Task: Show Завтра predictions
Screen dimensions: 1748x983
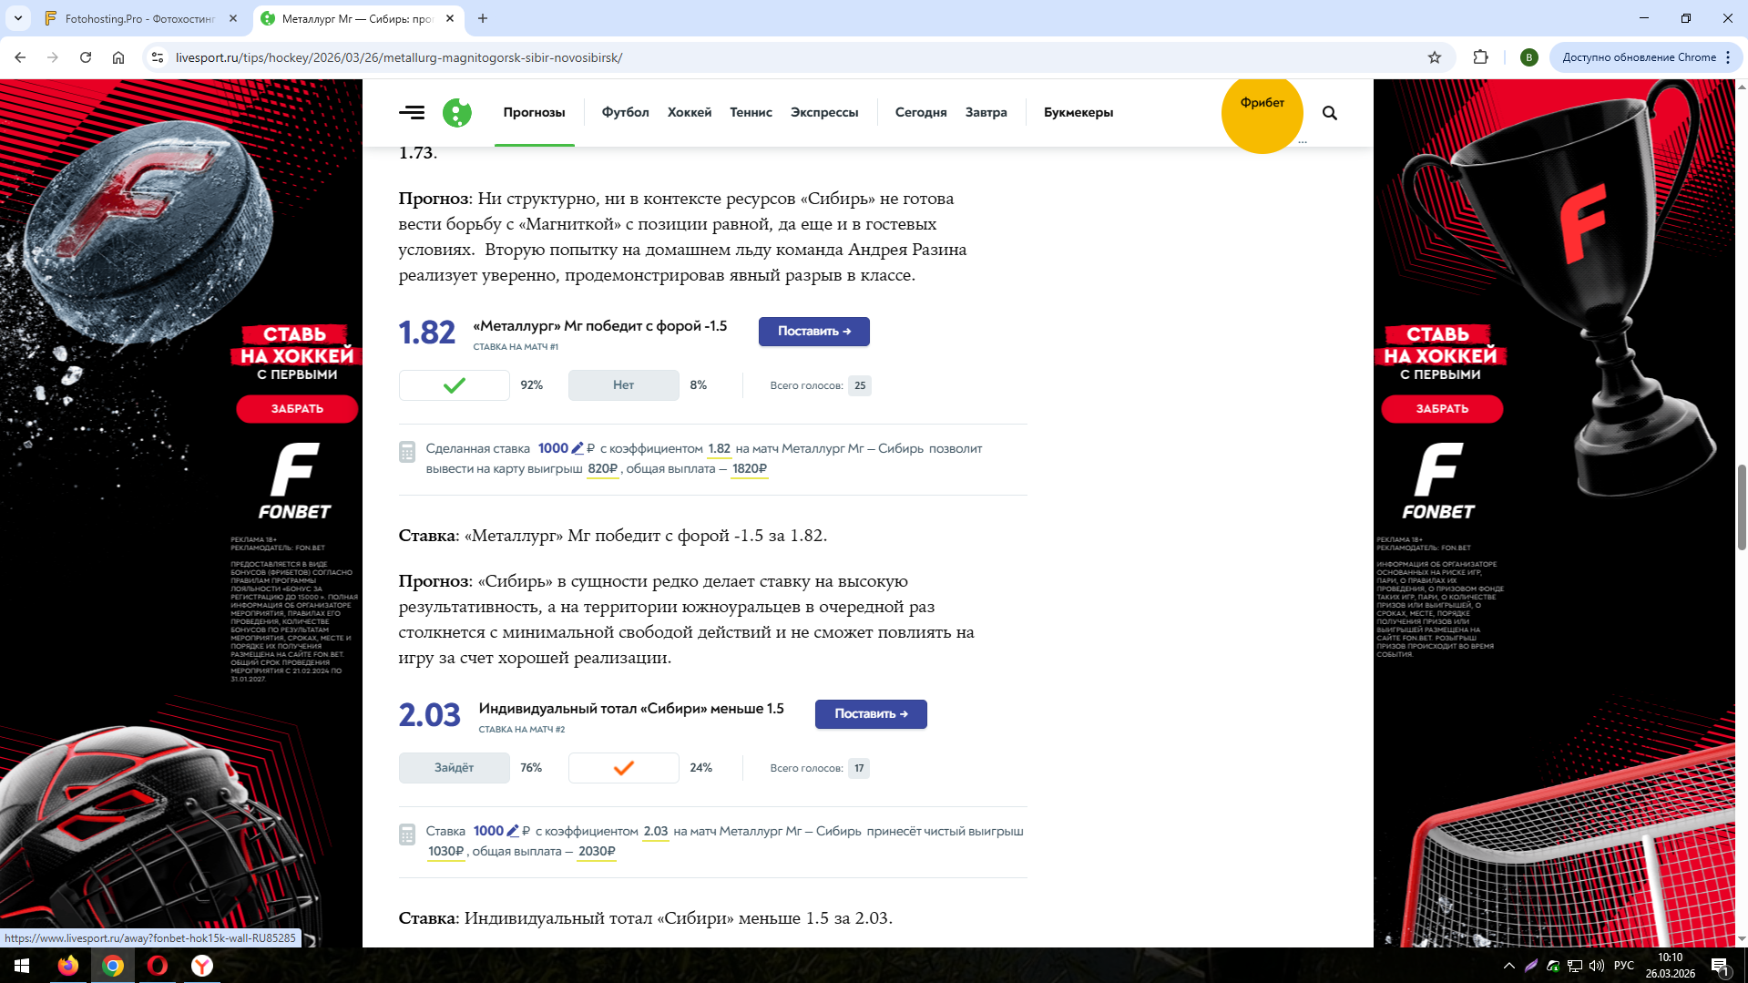Action: pyautogui.click(x=986, y=113)
